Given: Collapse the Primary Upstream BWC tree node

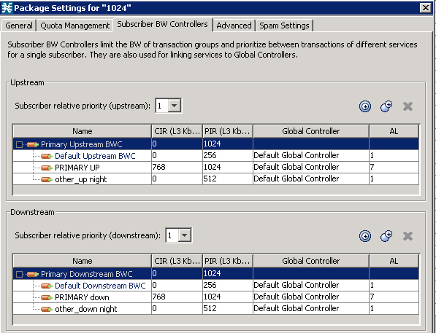Looking at the screenshot, I should [x=19, y=144].
